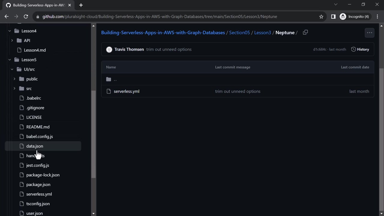Expand the public folder chevron

point(14,79)
